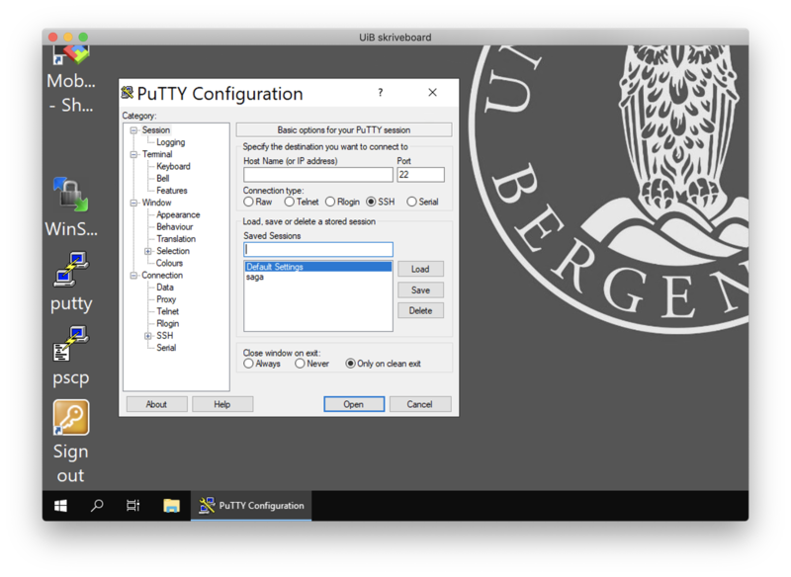Select the saga saved session
791x577 pixels.
tap(255, 278)
